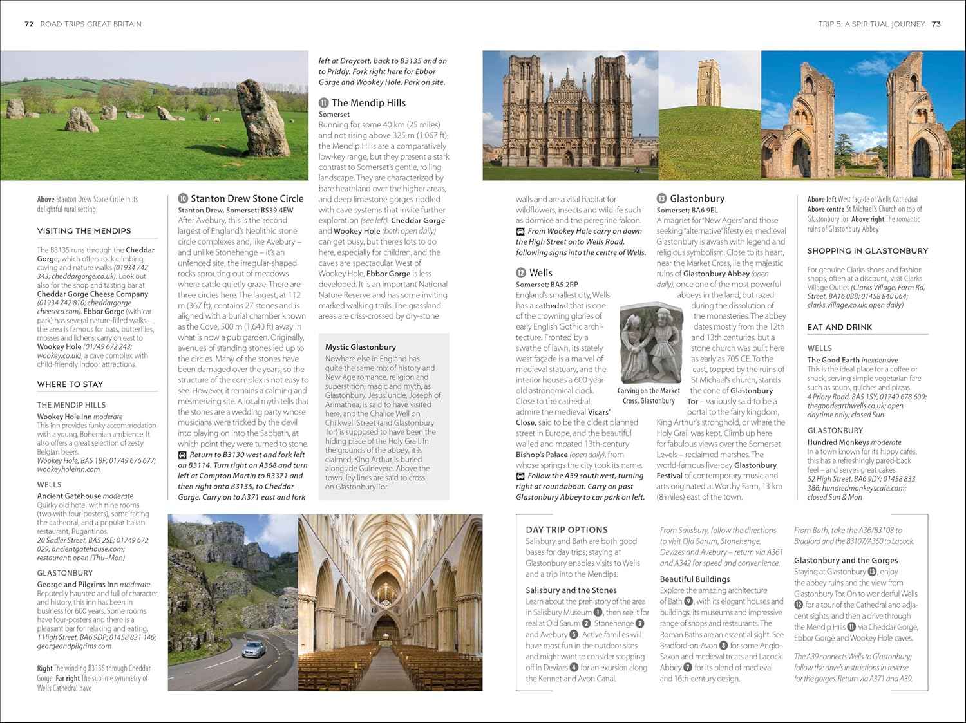The width and height of the screenshot is (966, 723).
Task: Click the car icon before 'From Wookey Hole carry on'
Action: click(520, 231)
